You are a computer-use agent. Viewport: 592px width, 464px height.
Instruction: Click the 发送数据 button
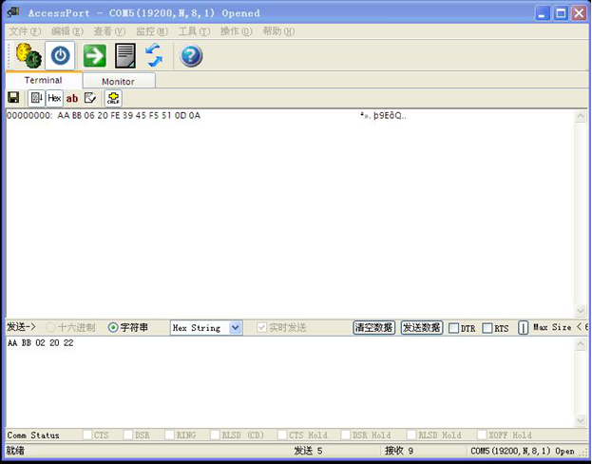tap(421, 327)
